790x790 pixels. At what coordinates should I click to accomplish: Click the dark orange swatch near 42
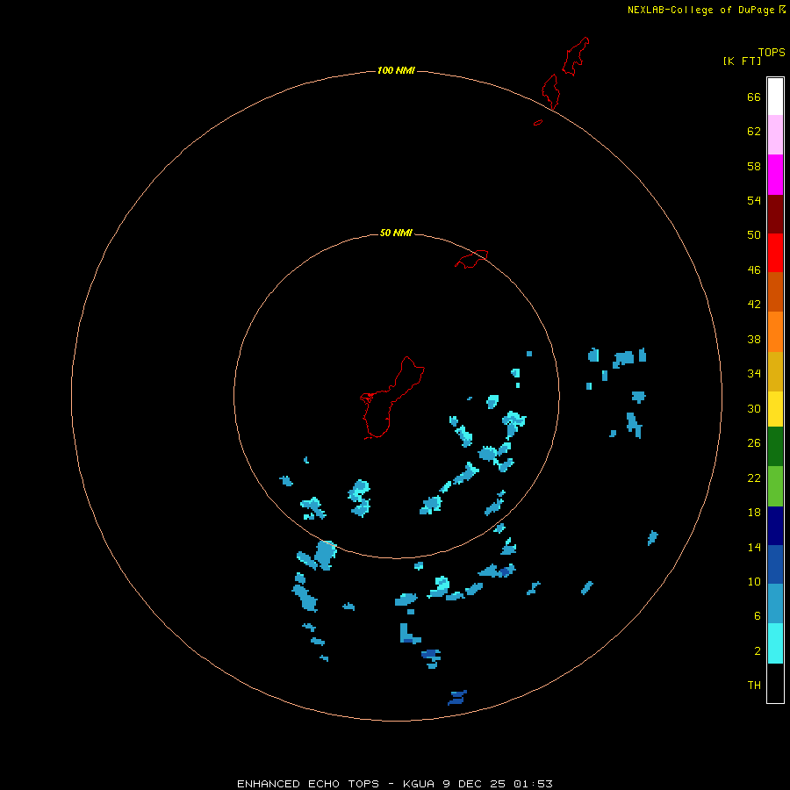coord(775,291)
